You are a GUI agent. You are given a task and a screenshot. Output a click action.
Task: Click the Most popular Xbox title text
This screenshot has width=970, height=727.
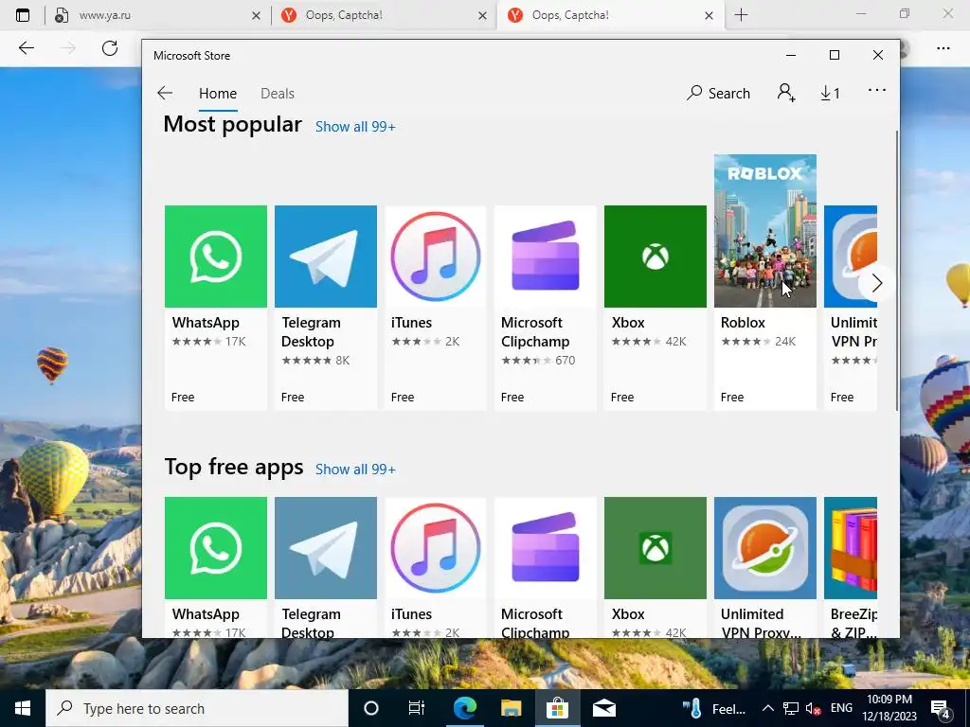pos(628,323)
